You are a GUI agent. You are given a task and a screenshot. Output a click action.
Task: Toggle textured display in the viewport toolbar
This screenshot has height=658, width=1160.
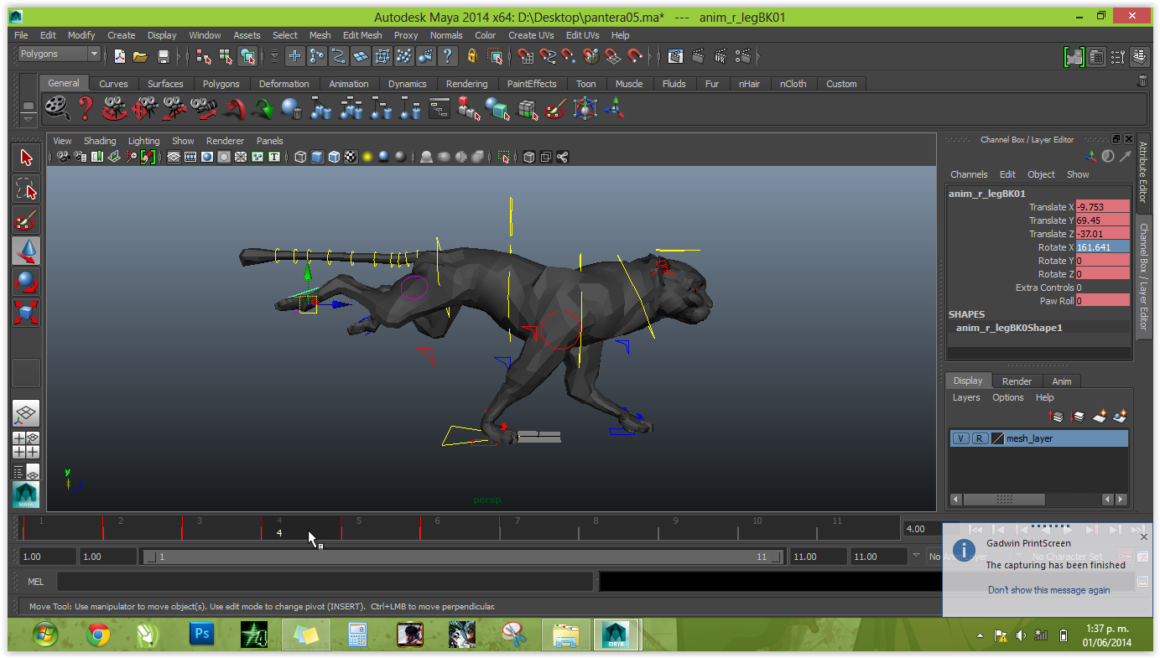[351, 157]
